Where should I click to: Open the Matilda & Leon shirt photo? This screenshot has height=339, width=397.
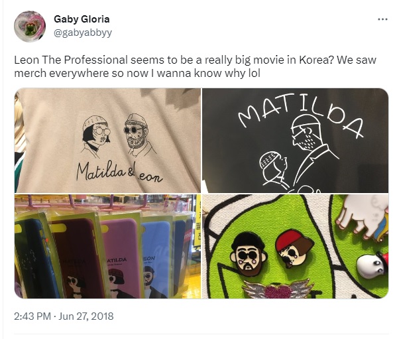107,141
